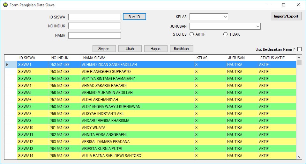Click the scrollbar up arrow in the grid
Viewport: 306px width, 164px height.
299,57
